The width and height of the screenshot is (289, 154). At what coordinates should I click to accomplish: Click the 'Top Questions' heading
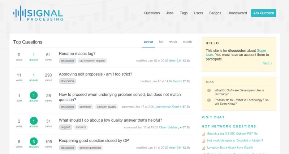point(28,42)
